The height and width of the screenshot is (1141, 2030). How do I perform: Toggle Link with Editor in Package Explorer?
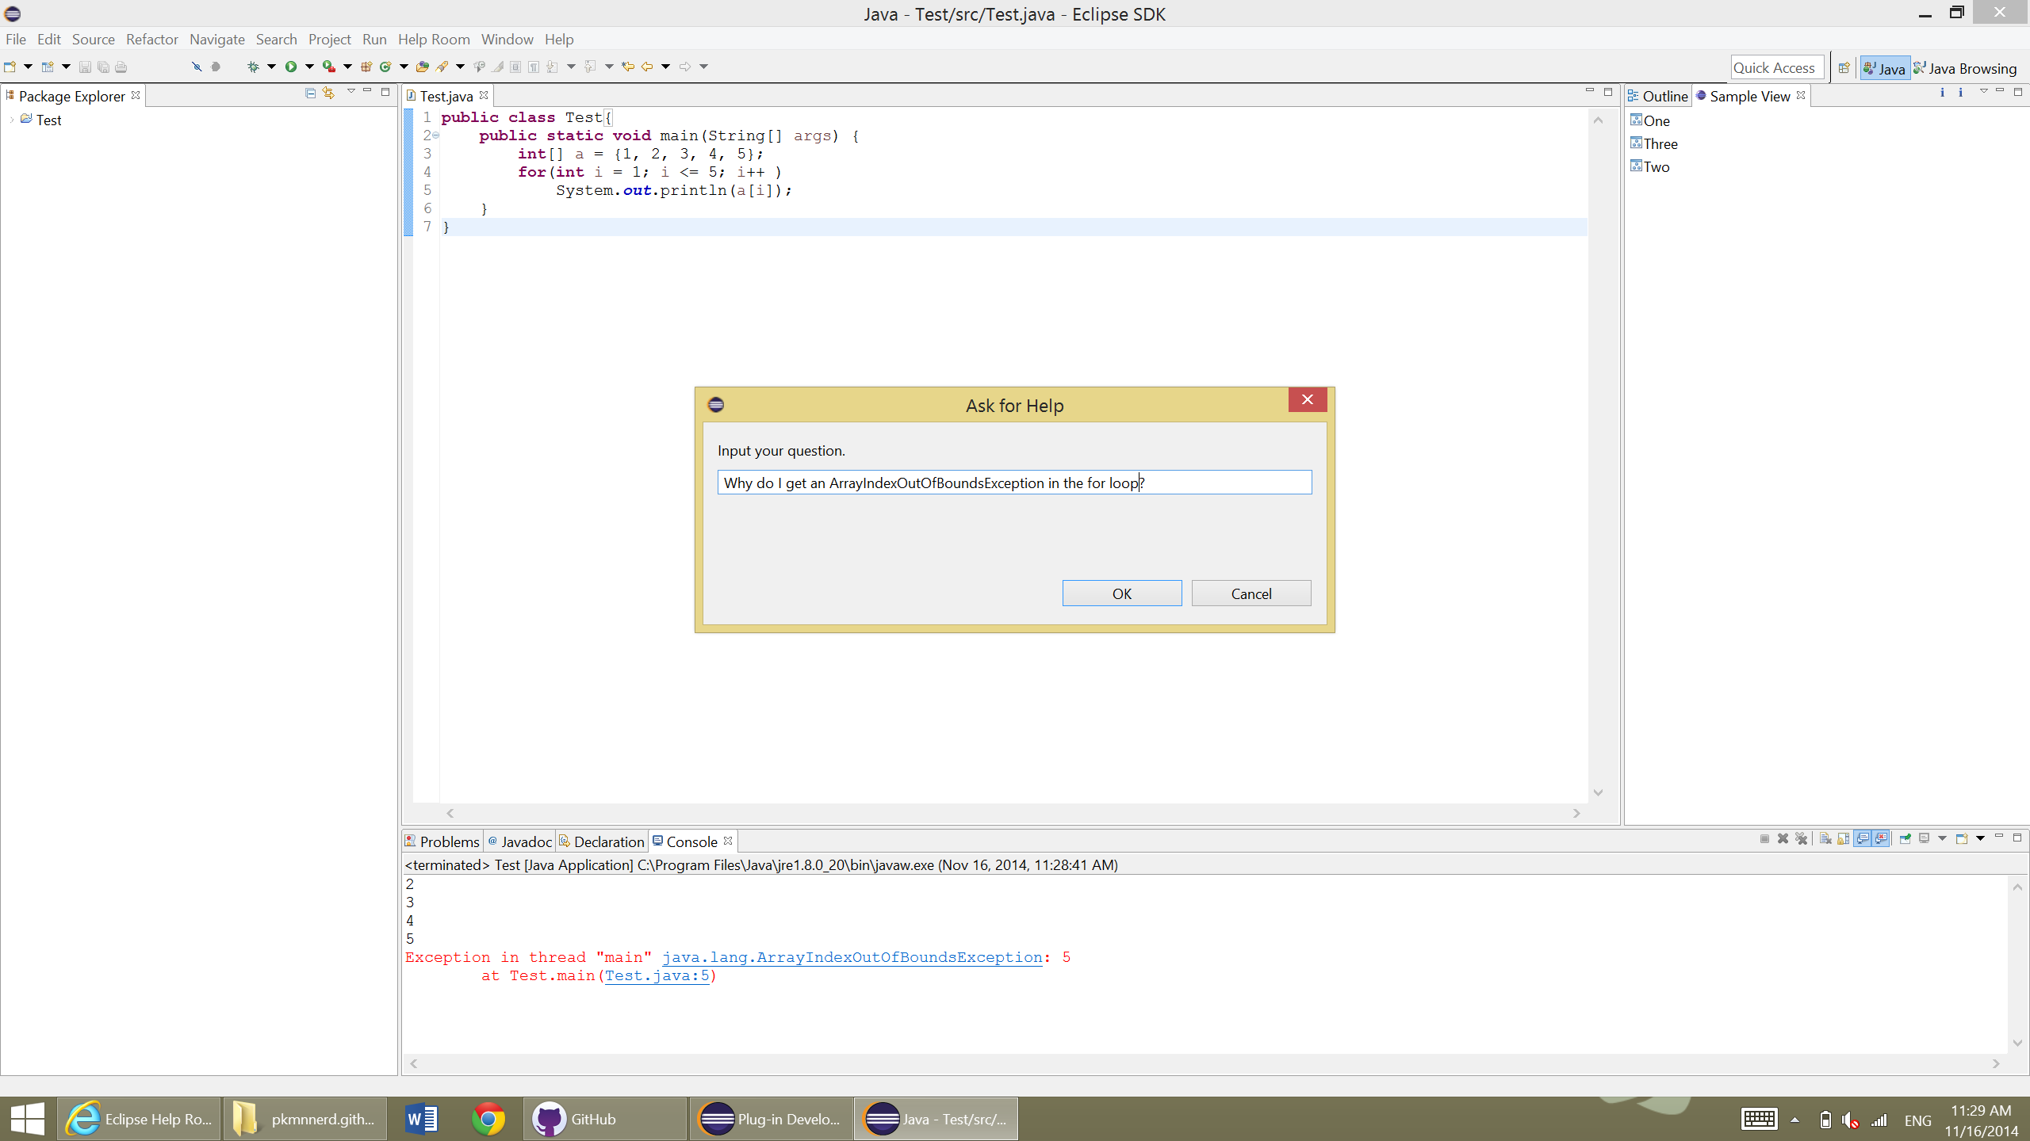click(328, 93)
